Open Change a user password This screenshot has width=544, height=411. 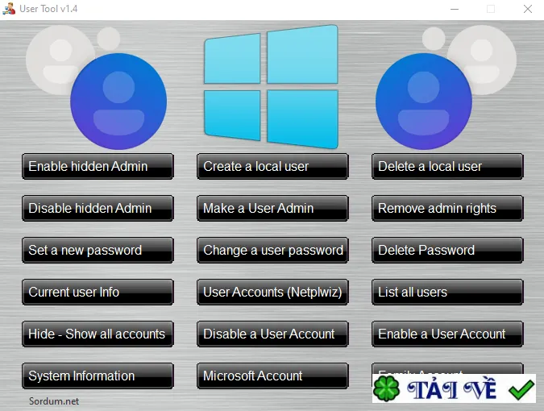[x=272, y=250]
